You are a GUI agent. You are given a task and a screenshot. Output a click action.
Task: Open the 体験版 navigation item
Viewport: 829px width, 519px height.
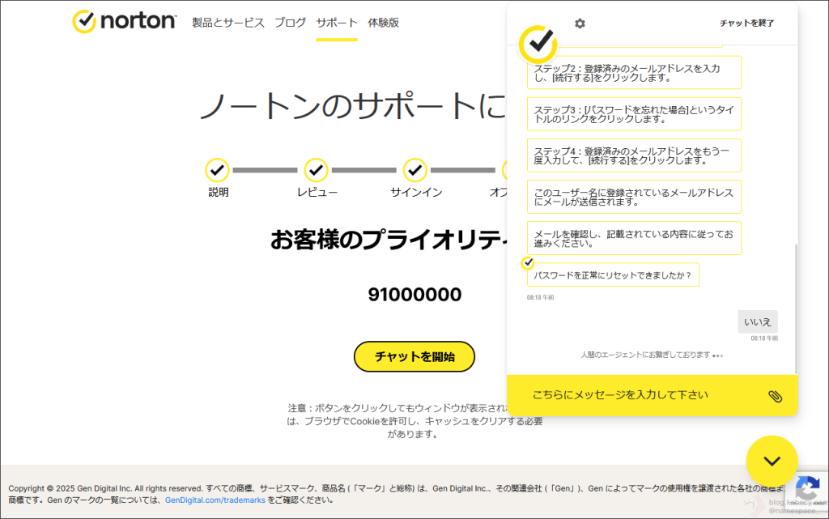tap(383, 23)
